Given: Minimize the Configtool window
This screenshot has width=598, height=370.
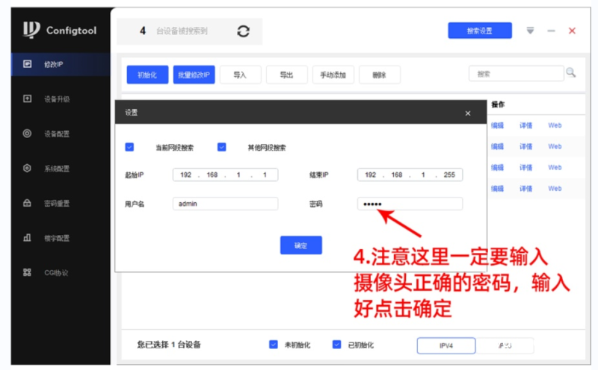Looking at the screenshot, I should point(551,31).
